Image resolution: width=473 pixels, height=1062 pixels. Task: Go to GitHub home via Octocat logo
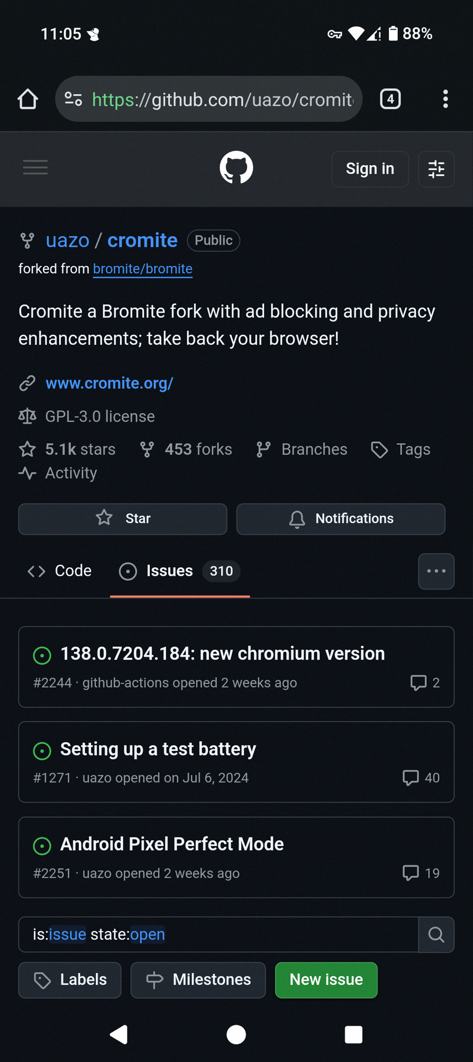236,168
